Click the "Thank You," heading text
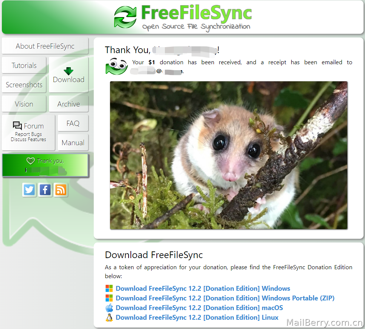The image size is (365, 329). [x=128, y=50]
